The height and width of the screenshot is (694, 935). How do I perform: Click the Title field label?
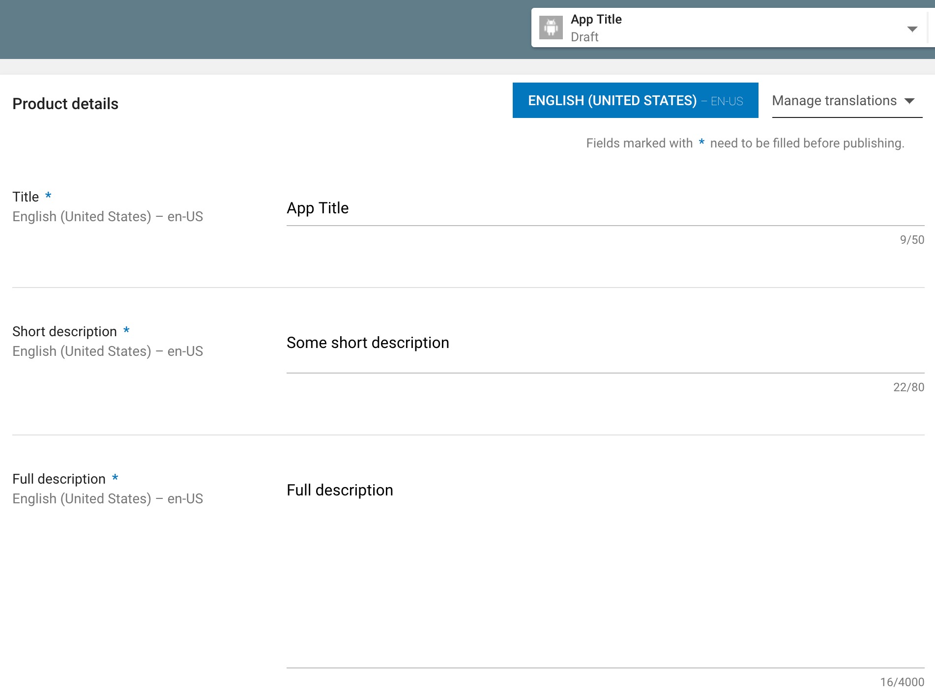tap(26, 197)
